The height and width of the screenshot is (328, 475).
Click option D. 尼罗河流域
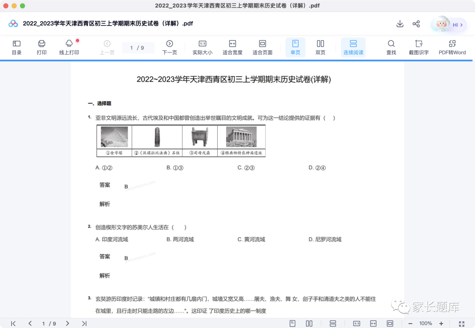(325, 240)
